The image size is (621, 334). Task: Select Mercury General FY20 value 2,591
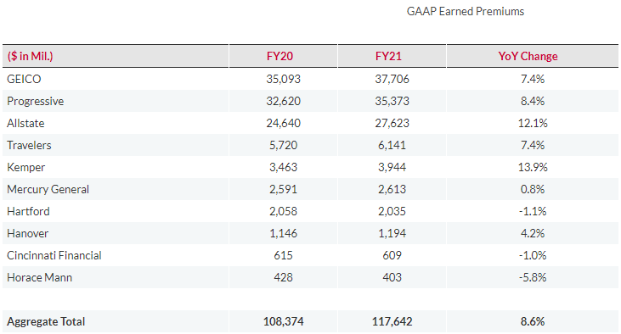click(x=283, y=189)
